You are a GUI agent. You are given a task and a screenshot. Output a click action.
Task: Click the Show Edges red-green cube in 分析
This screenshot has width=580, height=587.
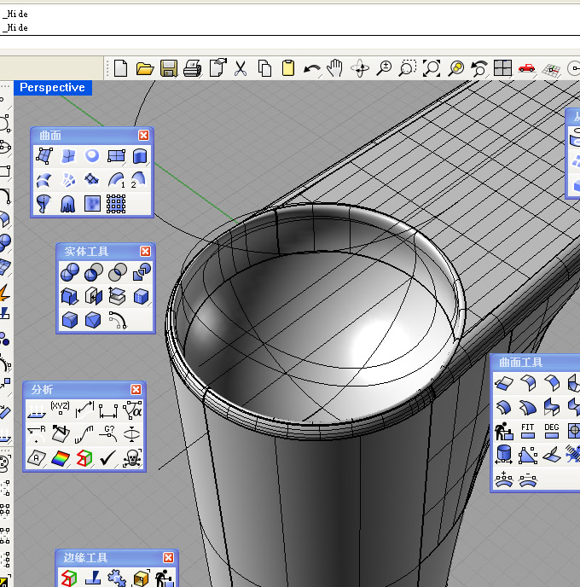84,458
